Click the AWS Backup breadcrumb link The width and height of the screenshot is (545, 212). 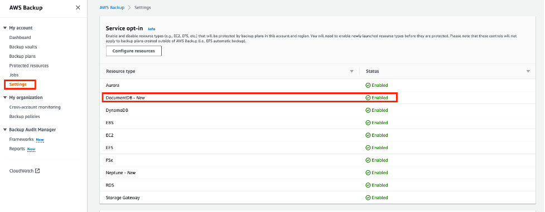(112, 7)
